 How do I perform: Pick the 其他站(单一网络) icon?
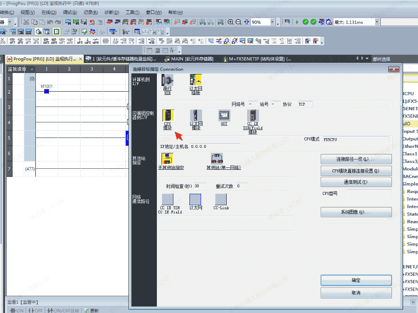click(217, 159)
